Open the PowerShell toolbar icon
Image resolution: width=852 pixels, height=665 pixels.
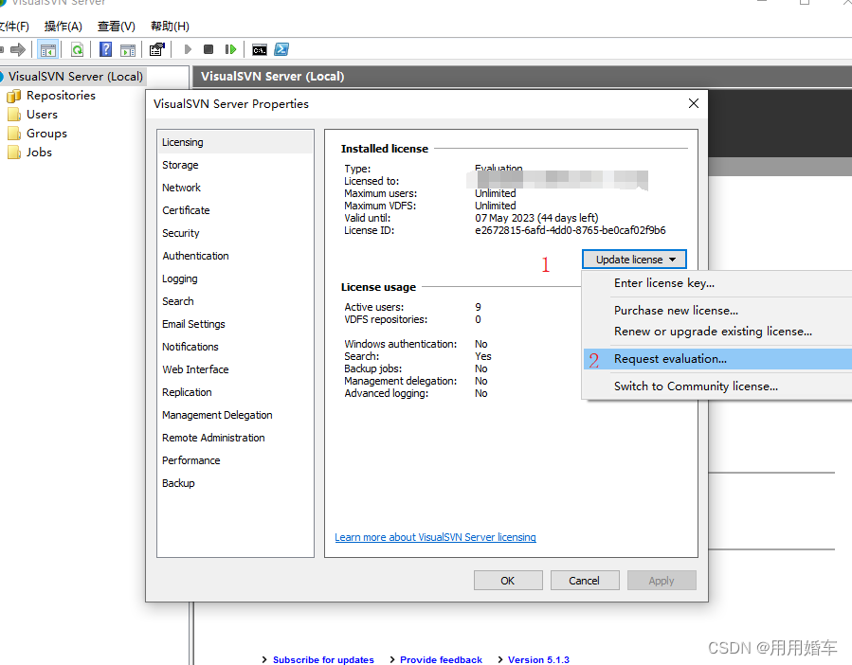(x=281, y=50)
